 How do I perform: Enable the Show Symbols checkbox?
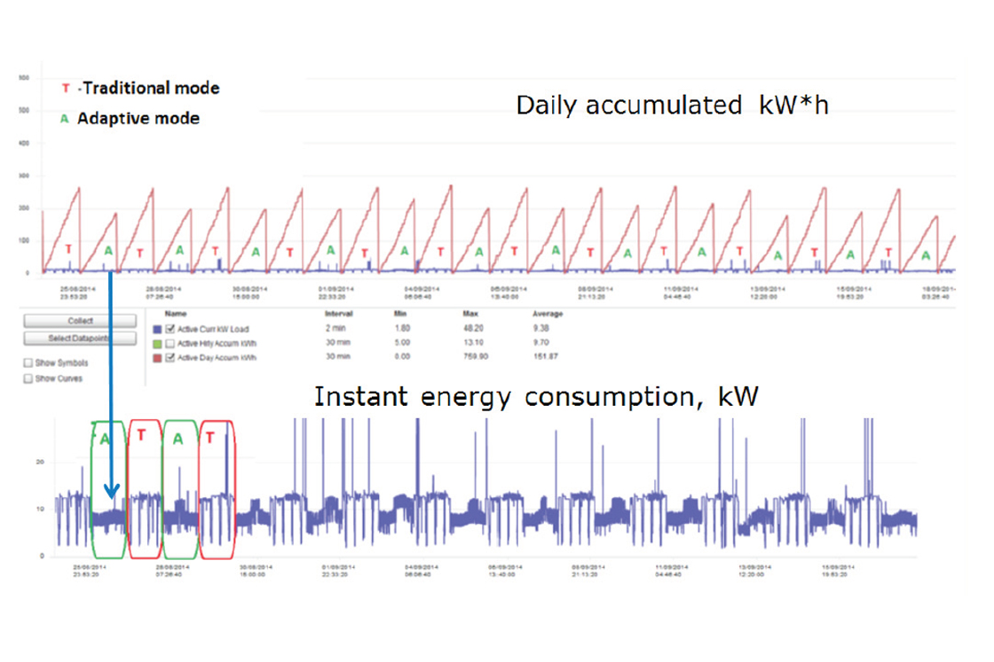pos(28,364)
